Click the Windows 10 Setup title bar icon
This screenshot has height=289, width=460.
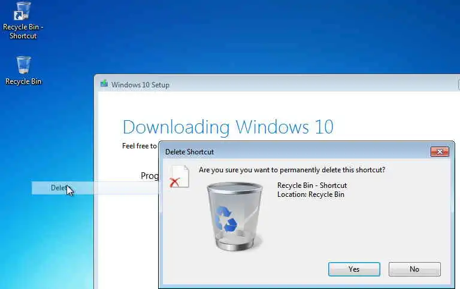[104, 84]
